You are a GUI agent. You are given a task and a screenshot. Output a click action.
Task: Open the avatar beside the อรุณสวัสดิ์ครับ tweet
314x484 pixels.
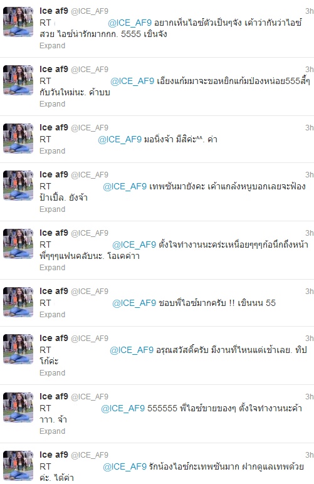tap(18, 349)
